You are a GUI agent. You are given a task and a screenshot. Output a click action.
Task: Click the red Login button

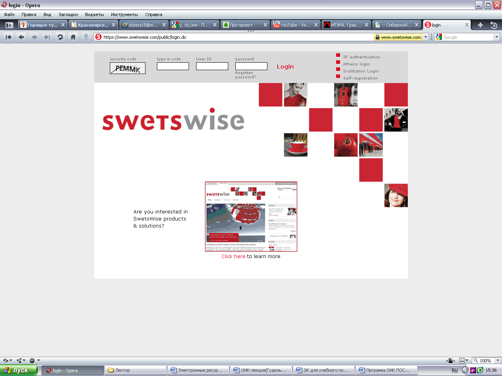tap(285, 67)
